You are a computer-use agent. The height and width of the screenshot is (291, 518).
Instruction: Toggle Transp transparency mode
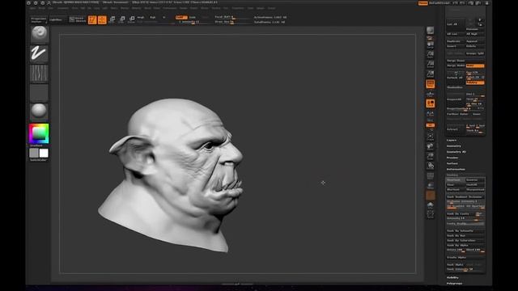tap(430, 185)
